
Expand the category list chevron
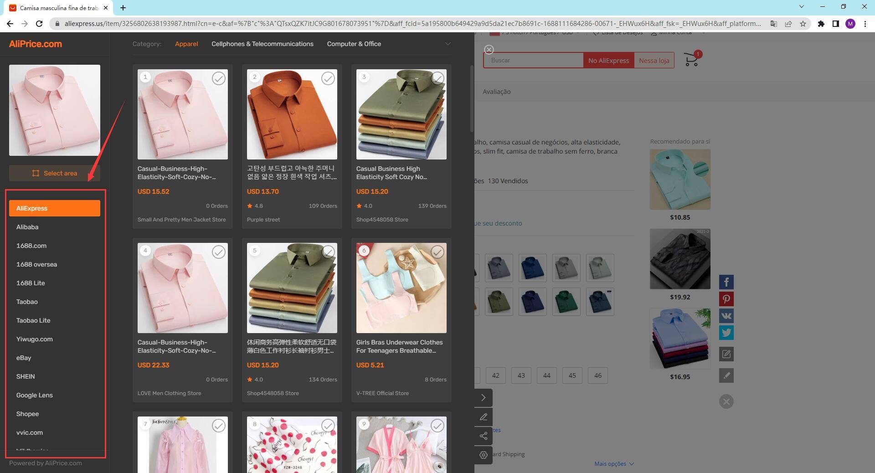pyautogui.click(x=448, y=44)
